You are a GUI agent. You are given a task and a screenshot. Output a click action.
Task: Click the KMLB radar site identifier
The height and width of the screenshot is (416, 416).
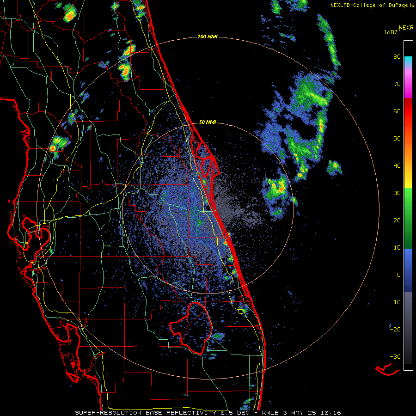pyautogui.click(x=273, y=413)
